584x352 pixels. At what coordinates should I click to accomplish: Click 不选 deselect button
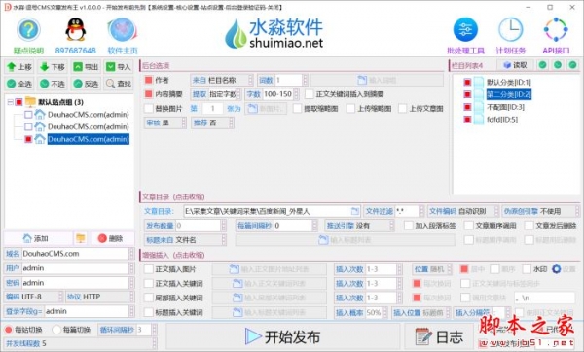pos(53,84)
